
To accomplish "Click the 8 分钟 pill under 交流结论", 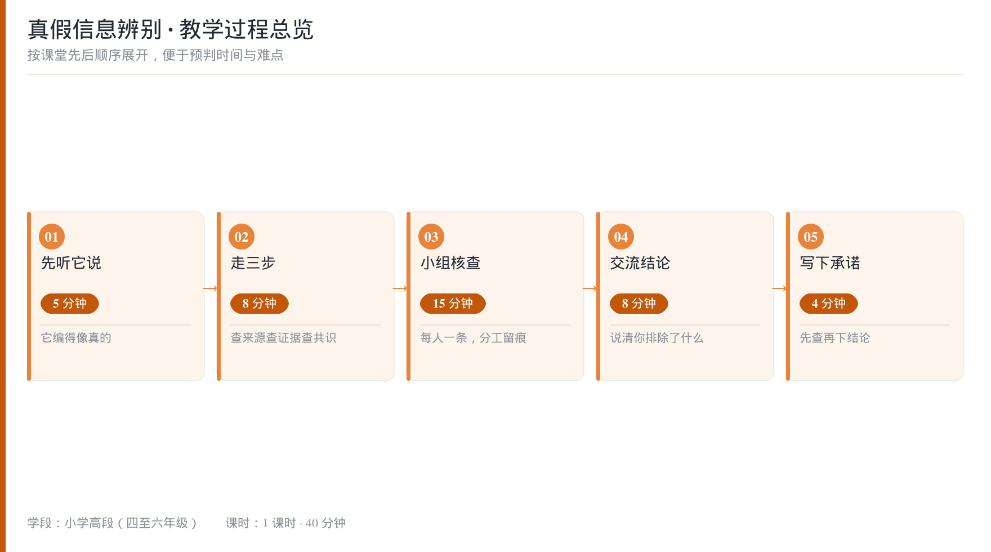I will (639, 304).
